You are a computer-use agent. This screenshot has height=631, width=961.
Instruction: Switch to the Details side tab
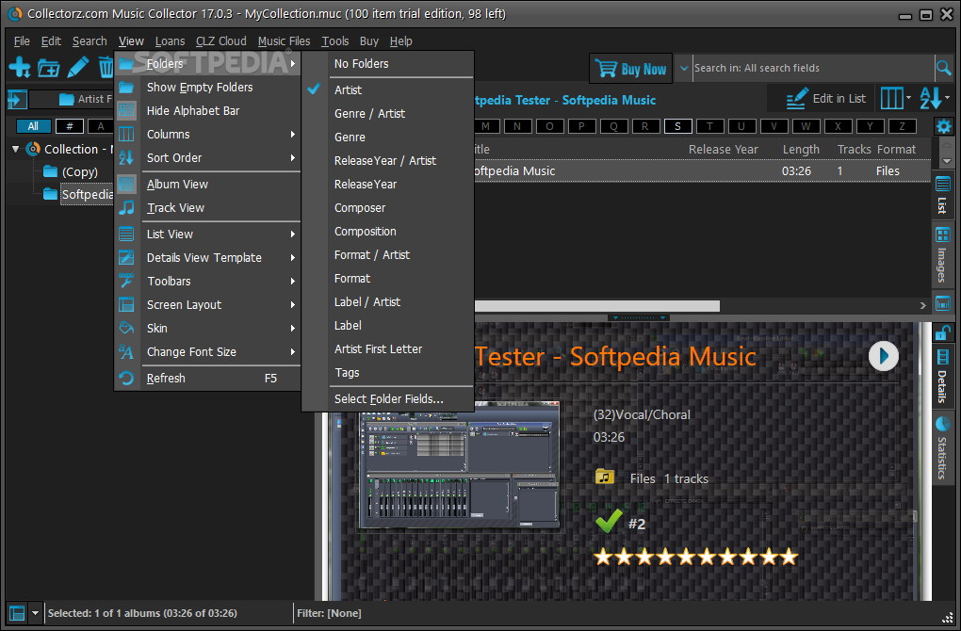[942, 377]
